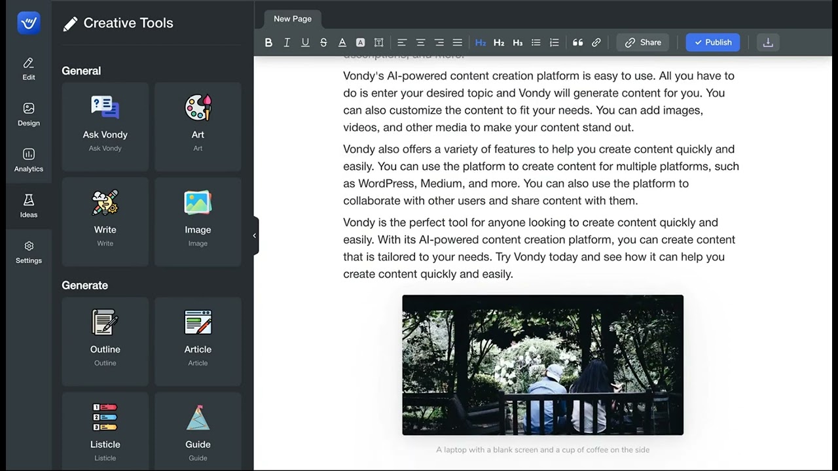Collapse the Creative Tools side panel
The image size is (838, 471).
click(255, 235)
